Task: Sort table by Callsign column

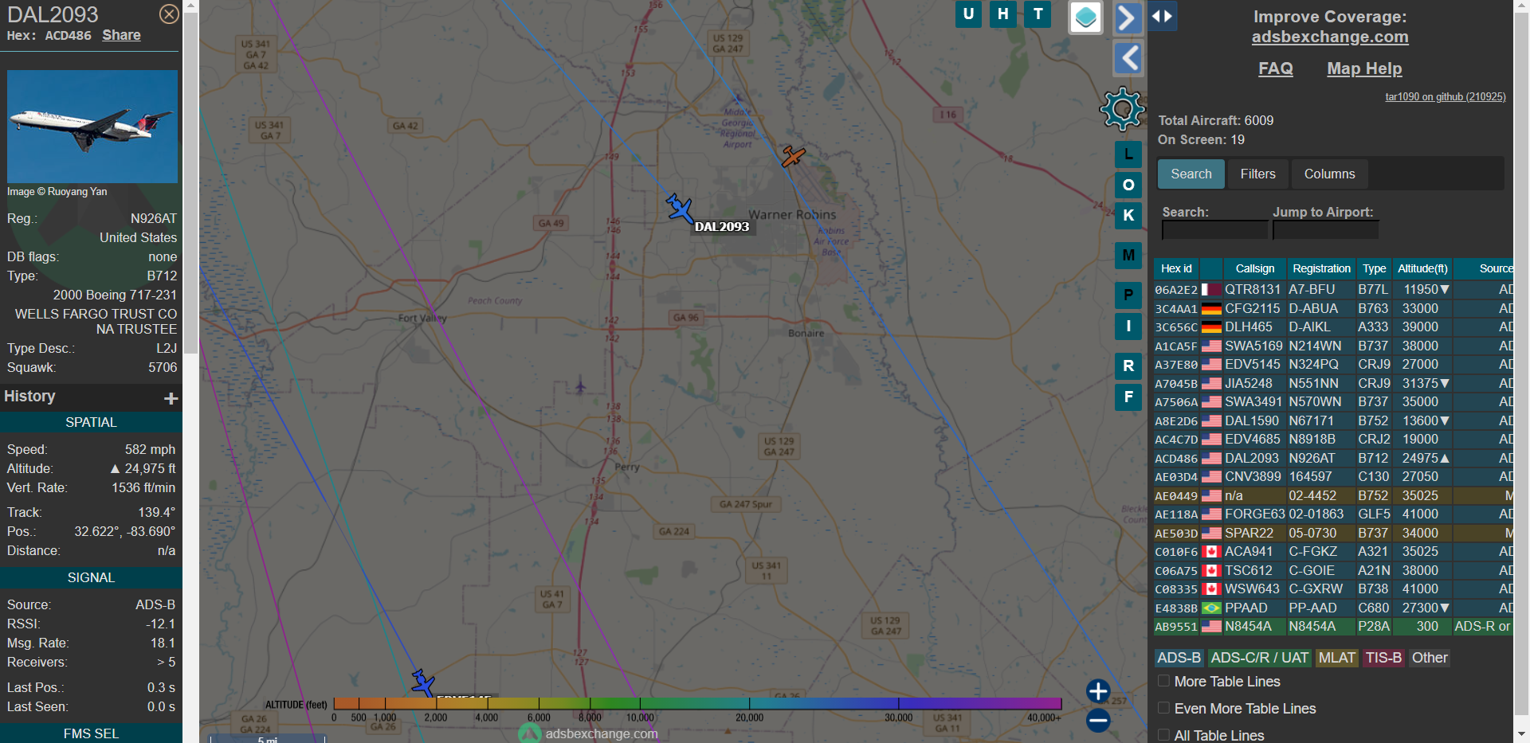Action: tap(1254, 268)
